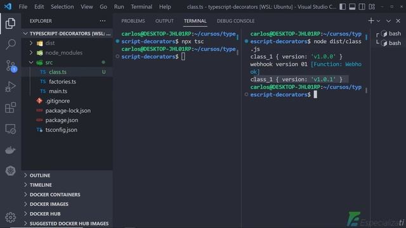Screen dimensions: 406x228
Task: Open the File menu
Action: [23, 7]
